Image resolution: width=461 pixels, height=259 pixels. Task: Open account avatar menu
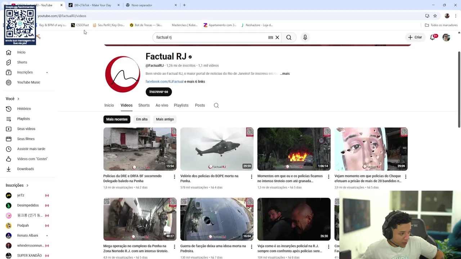tap(446, 37)
